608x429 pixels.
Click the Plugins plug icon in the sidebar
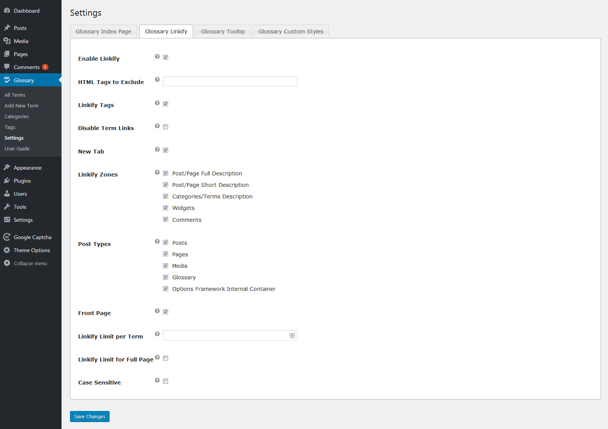(x=7, y=181)
